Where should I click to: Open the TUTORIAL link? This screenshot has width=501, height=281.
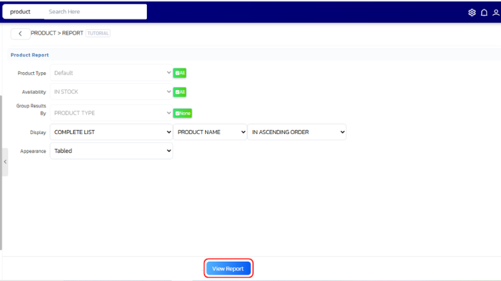point(98,33)
